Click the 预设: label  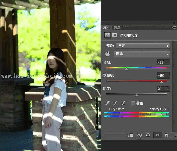(x=110, y=46)
